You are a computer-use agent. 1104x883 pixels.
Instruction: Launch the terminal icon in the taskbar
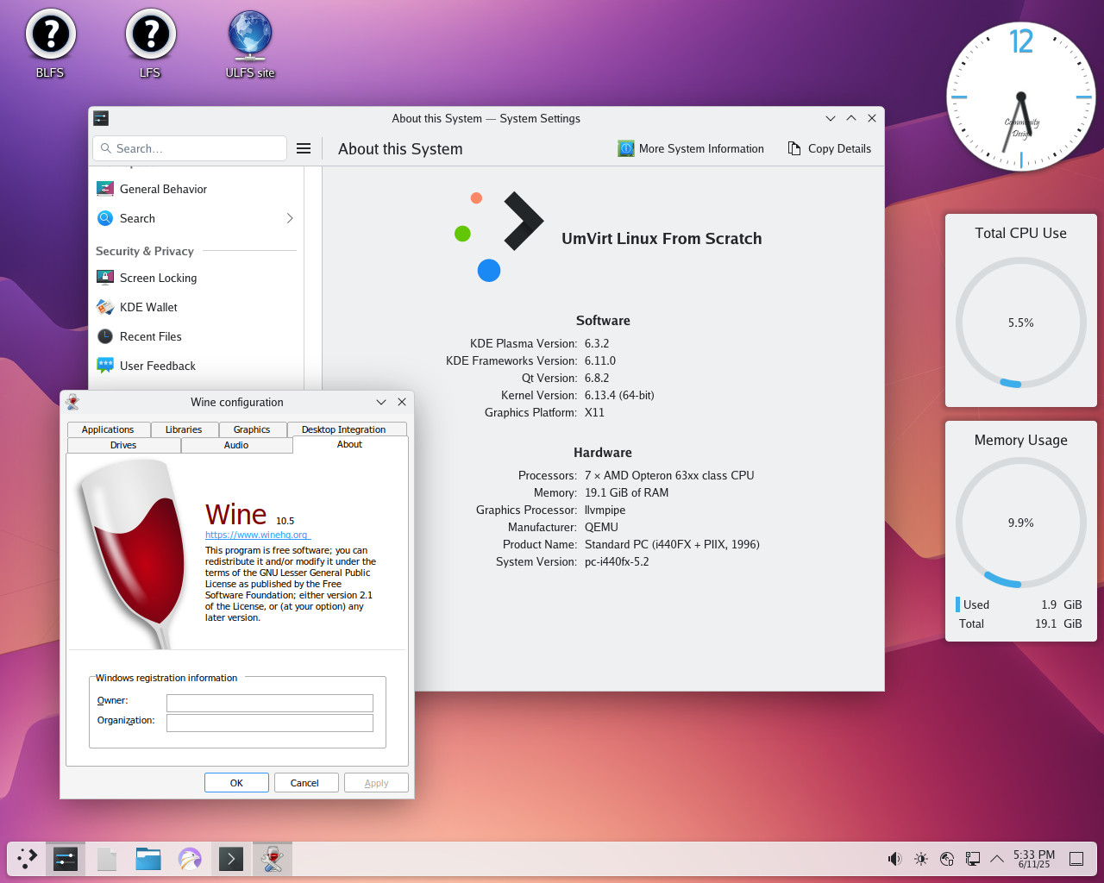231,858
